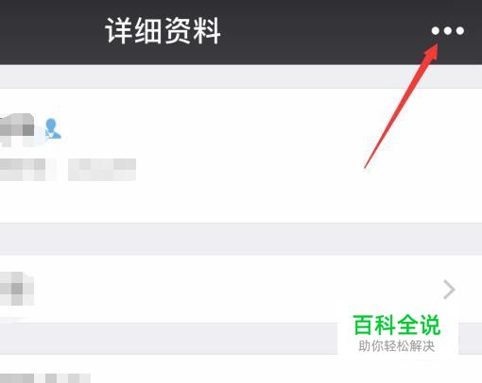
Task: Tap the blue male contact icon
Action: pos(53,128)
